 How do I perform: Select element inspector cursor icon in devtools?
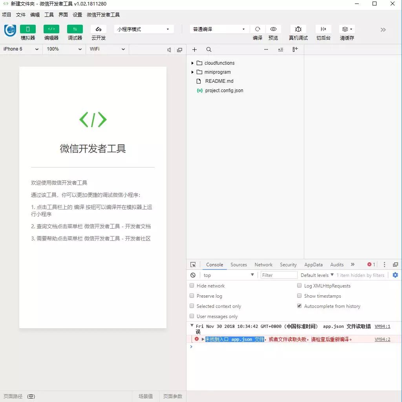(x=193, y=265)
